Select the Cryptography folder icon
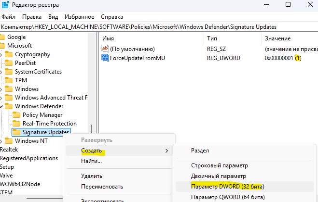Image resolution: width=318 pixels, height=202 pixels. click(9, 54)
